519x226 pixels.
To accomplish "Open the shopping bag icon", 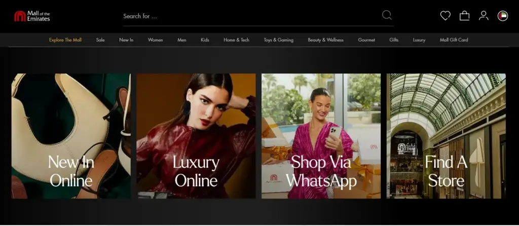I will pyautogui.click(x=464, y=16).
